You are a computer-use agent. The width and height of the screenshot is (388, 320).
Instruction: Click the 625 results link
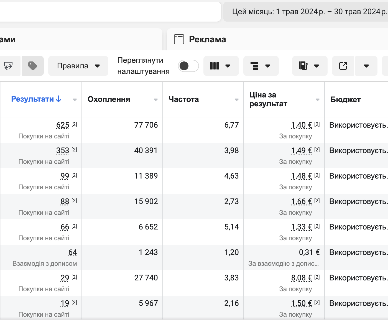tap(63, 125)
